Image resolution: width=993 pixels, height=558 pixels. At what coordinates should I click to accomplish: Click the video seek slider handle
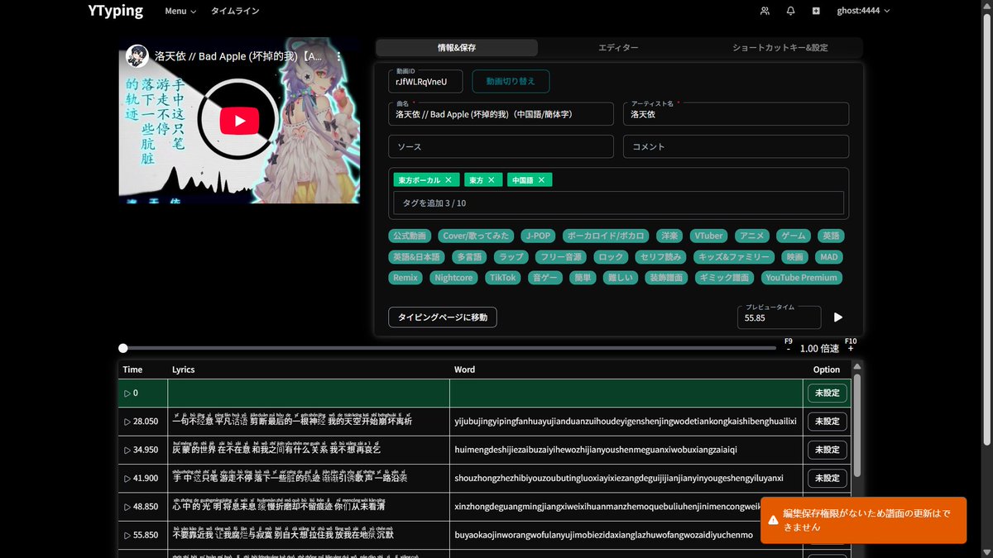point(123,348)
